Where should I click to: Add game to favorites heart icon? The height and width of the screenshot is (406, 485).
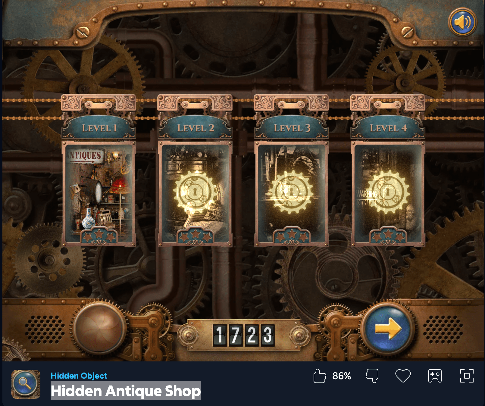tap(403, 376)
